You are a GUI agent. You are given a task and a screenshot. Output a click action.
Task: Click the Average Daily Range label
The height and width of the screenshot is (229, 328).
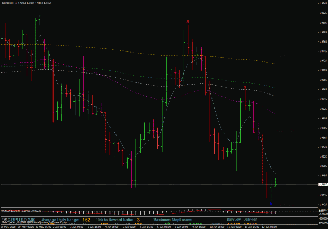click(x=60, y=220)
